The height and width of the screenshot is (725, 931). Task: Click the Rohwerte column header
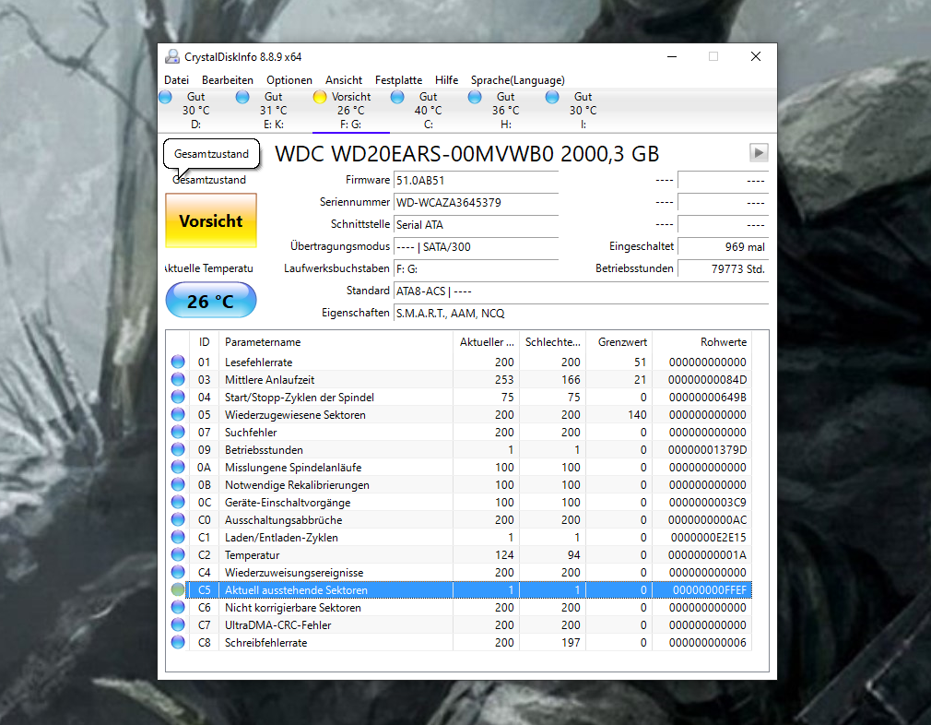pyautogui.click(x=701, y=341)
